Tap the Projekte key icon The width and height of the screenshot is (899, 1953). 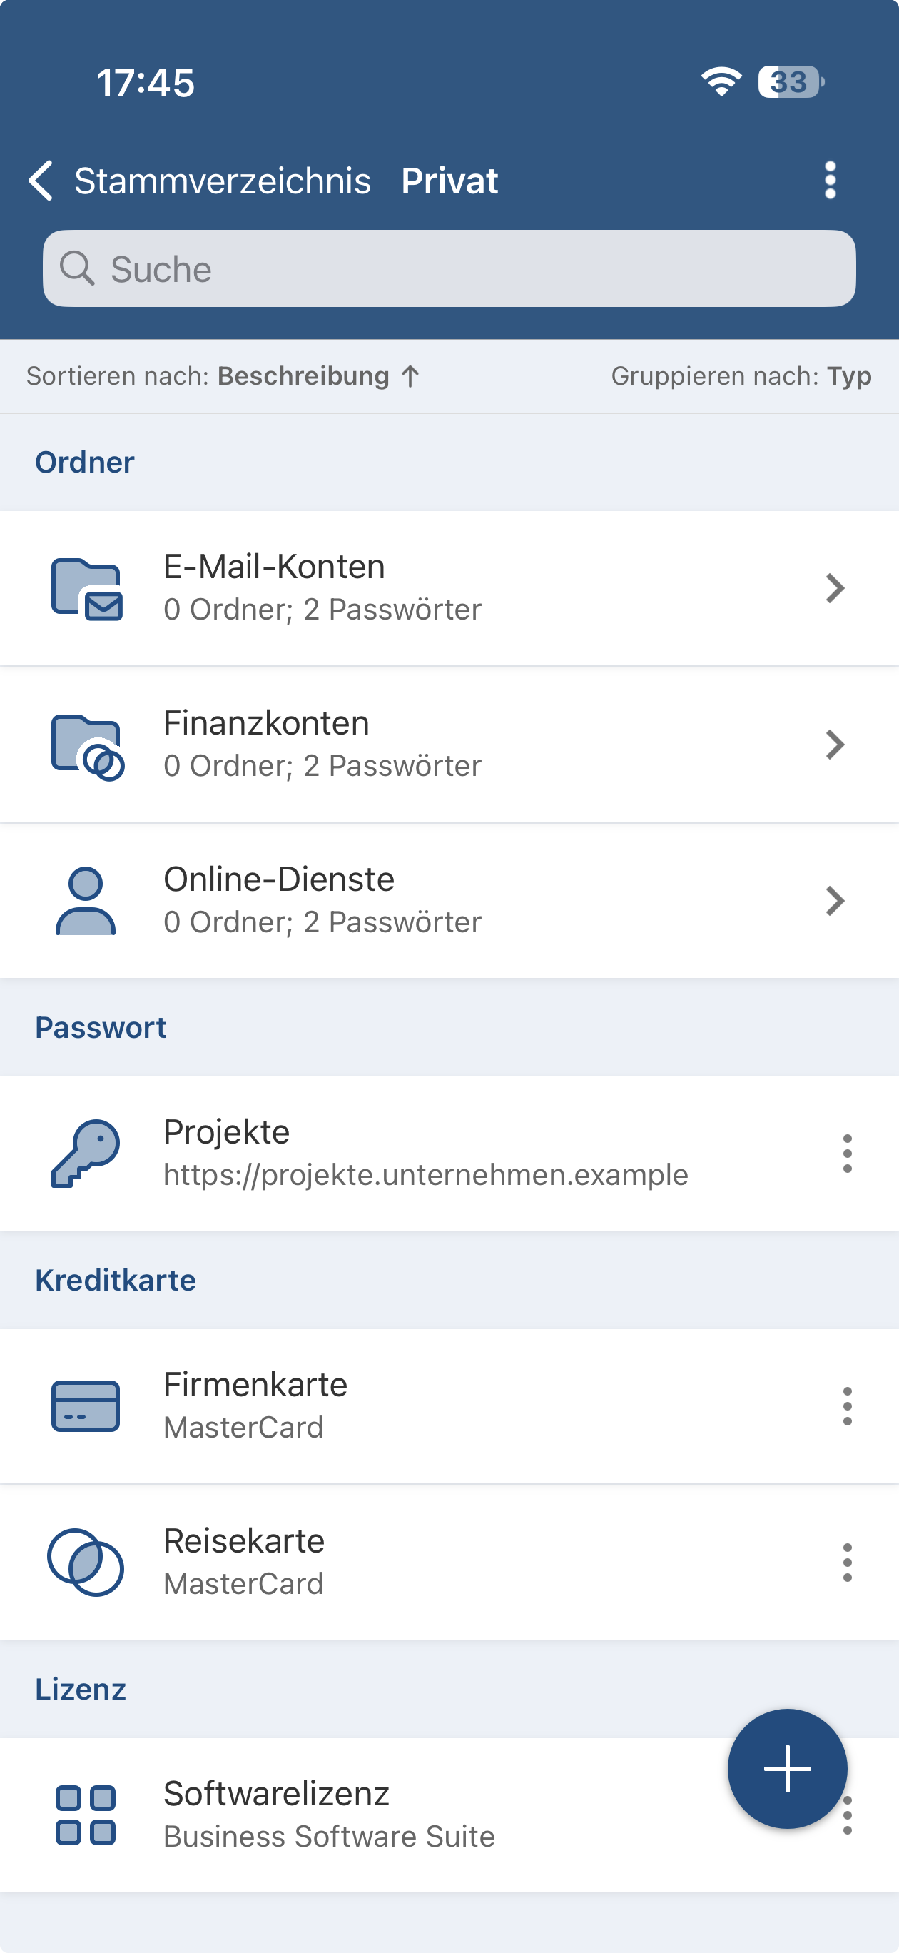86,1152
